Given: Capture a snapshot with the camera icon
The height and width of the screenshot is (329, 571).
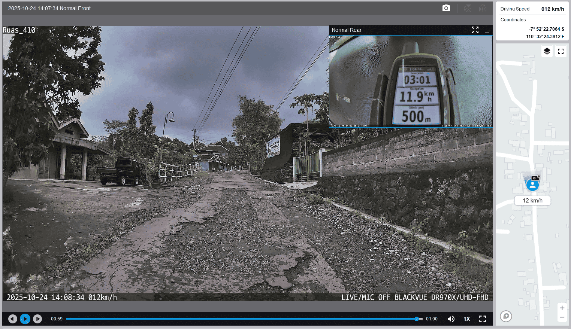Looking at the screenshot, I should pos(446,8).
